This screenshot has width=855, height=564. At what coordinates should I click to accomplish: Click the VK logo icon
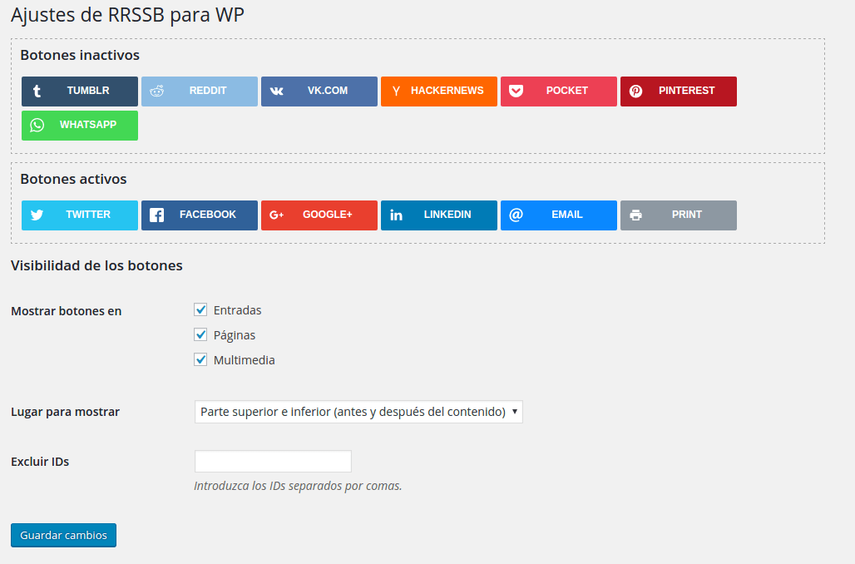pyautogui.click(x=276, y=92)
